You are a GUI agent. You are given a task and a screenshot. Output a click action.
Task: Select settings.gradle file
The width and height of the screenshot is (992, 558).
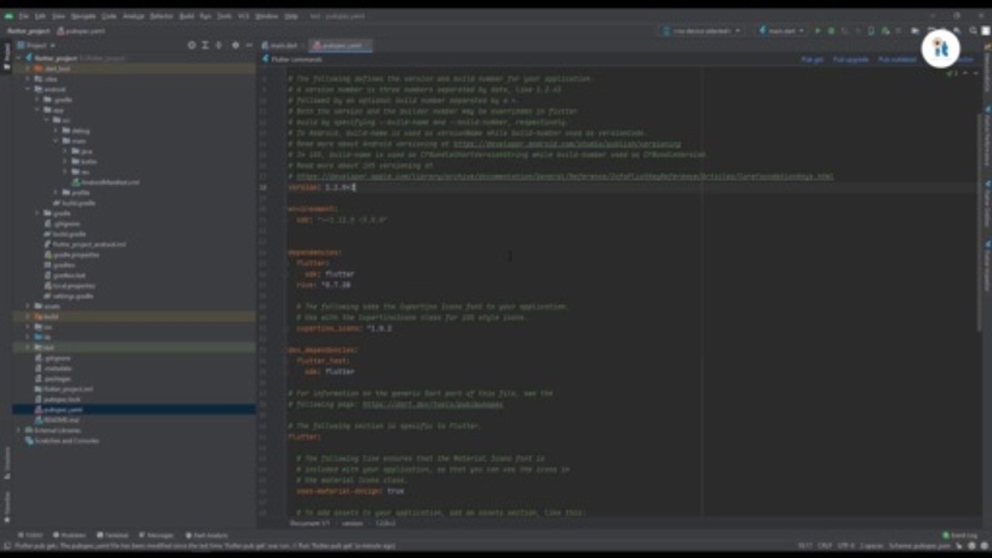click(68, 296)
